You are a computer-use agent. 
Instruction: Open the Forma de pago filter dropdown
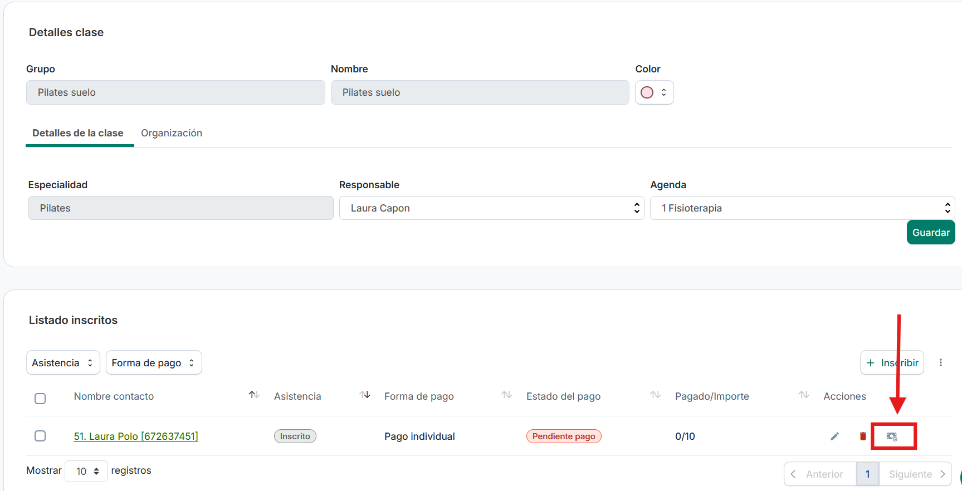(154, 363)
